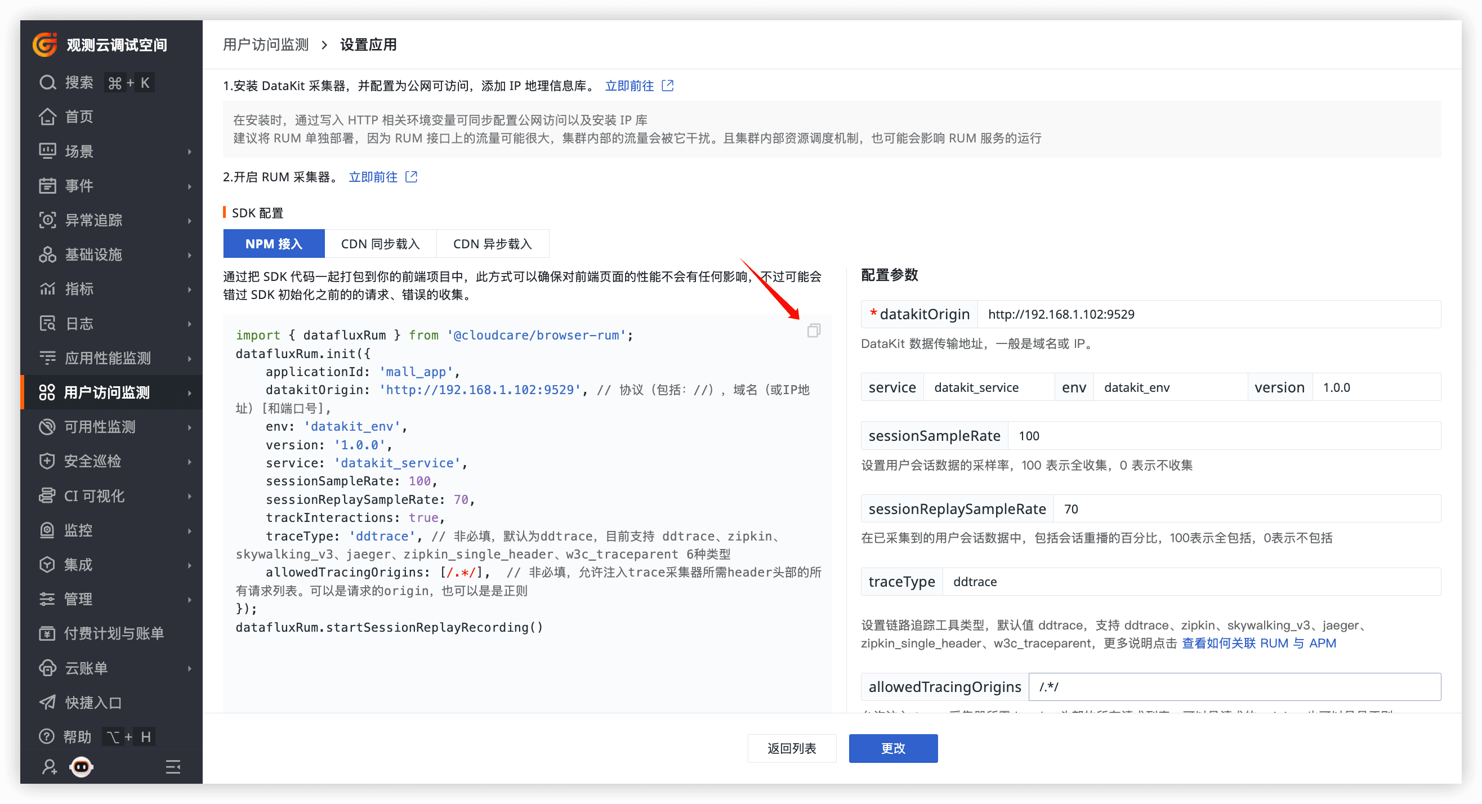Select the 基础设施 infrastructure icon
This screenshot has height=804, width=1482.
click(x=48, y=254)
